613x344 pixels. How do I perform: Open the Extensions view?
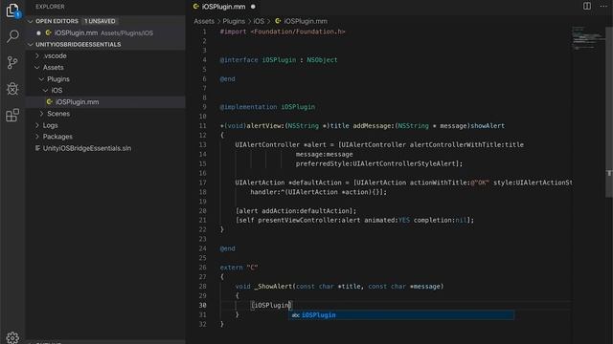[12, 115]
